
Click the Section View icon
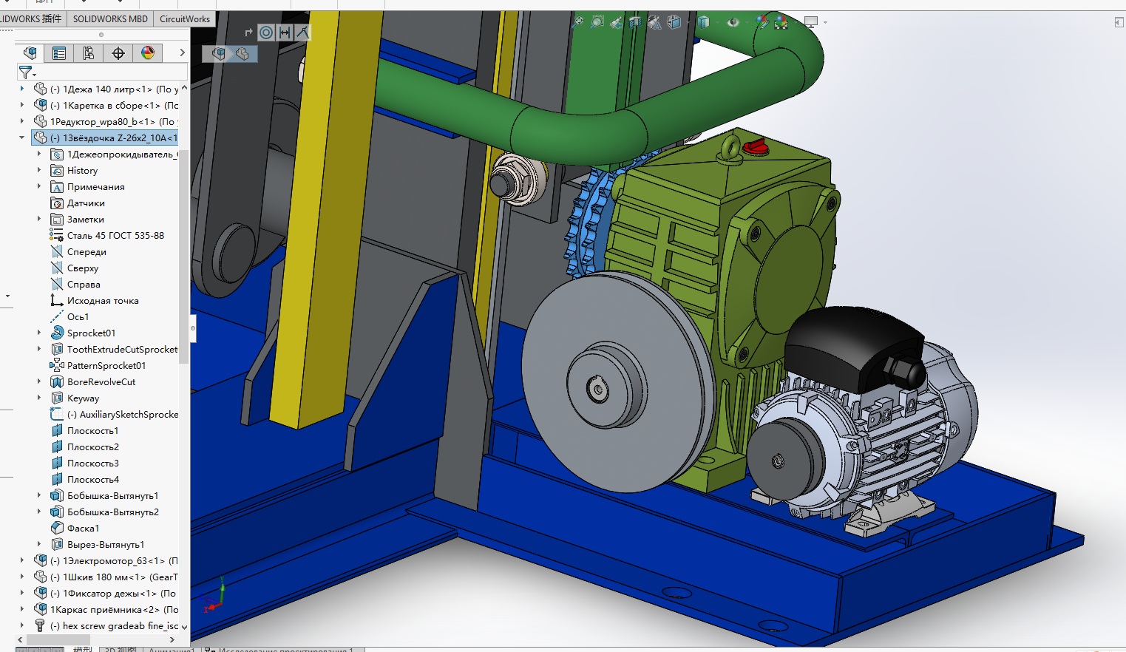635,22
